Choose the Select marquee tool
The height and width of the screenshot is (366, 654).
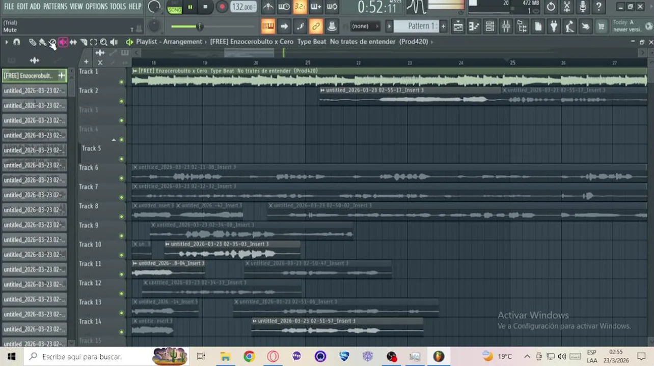click(x=94, y=43)
